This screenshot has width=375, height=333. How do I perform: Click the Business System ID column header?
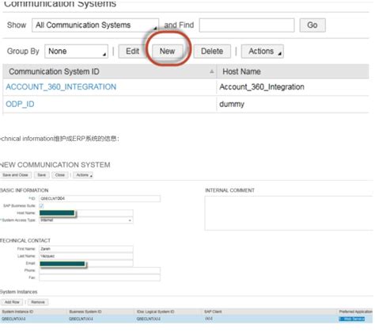85,312
